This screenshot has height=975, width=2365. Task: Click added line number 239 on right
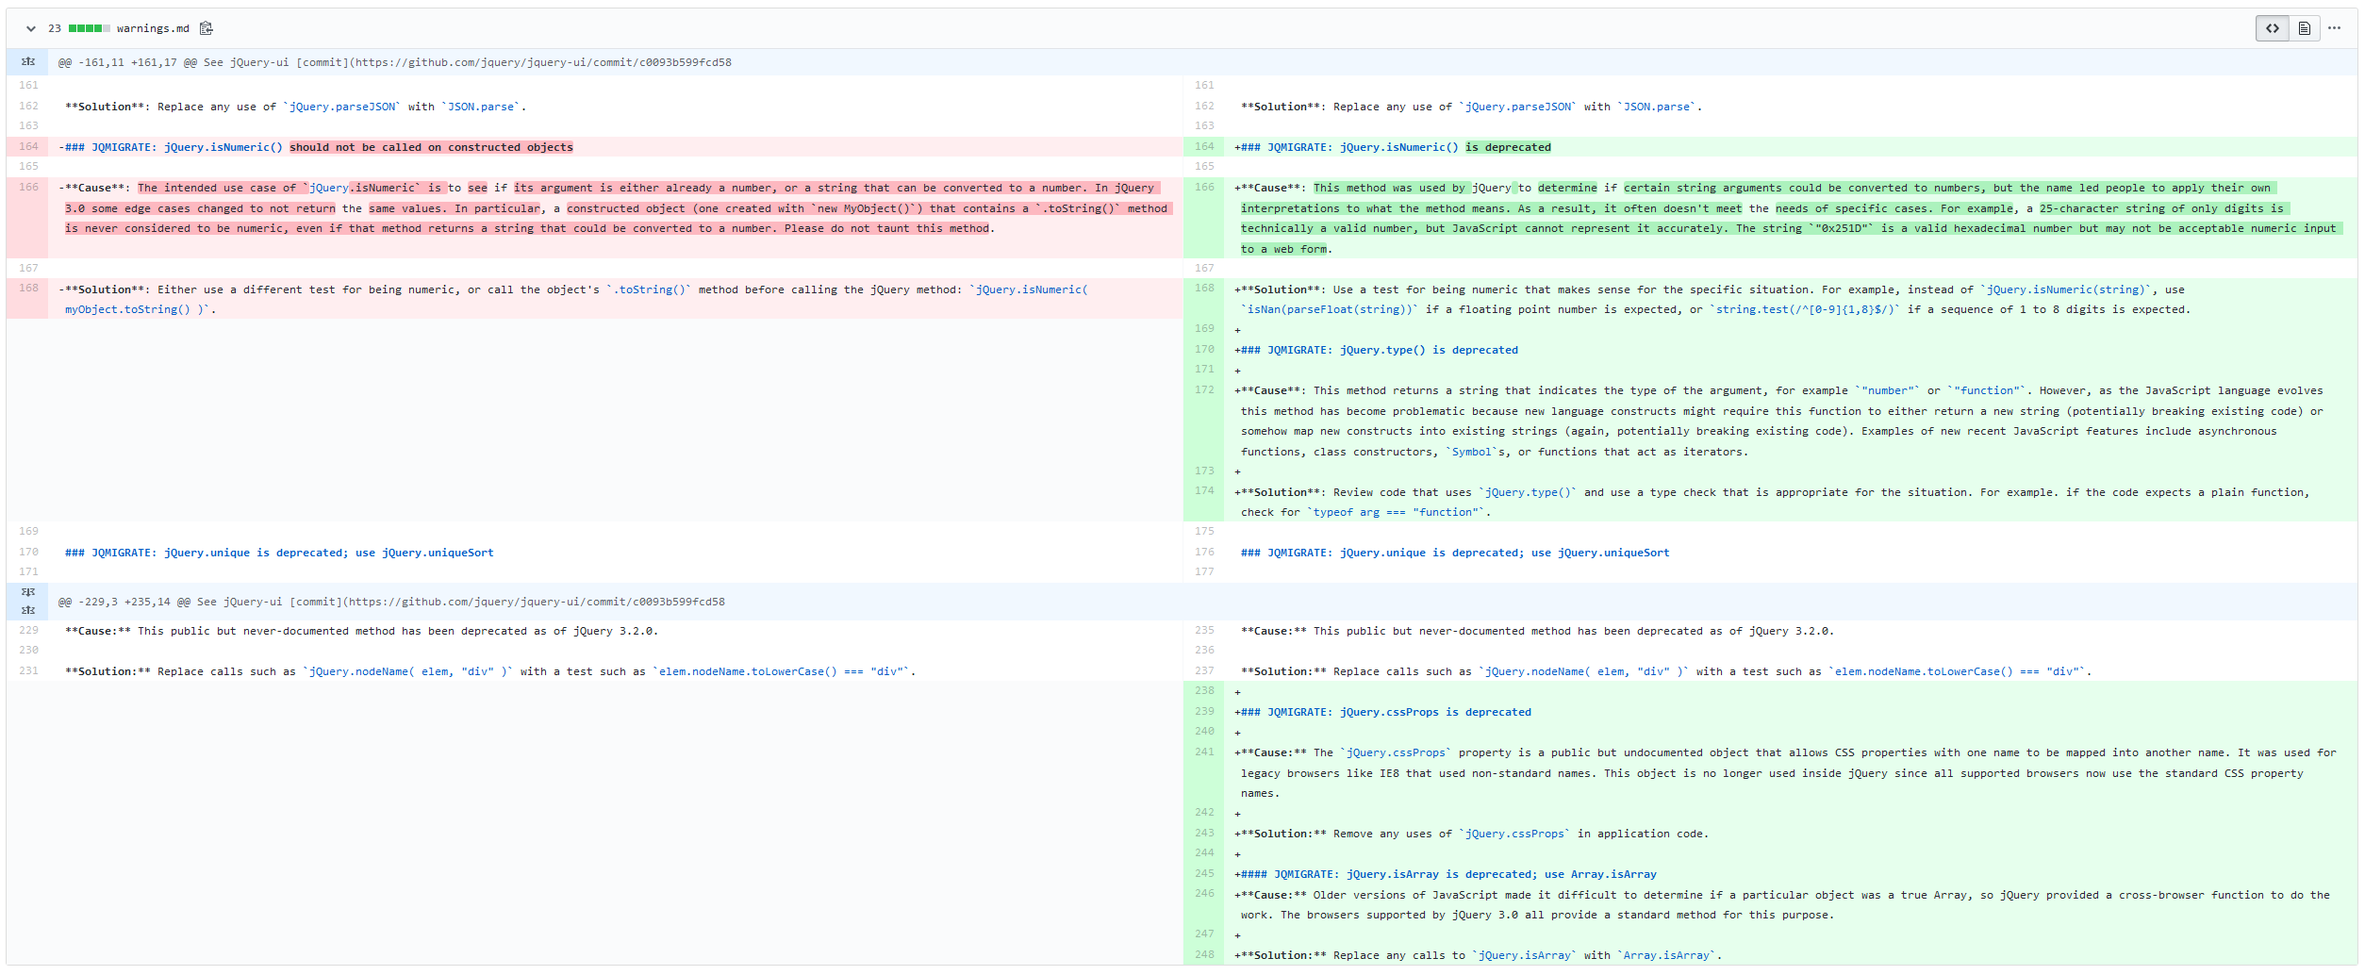pos(1204,712)
